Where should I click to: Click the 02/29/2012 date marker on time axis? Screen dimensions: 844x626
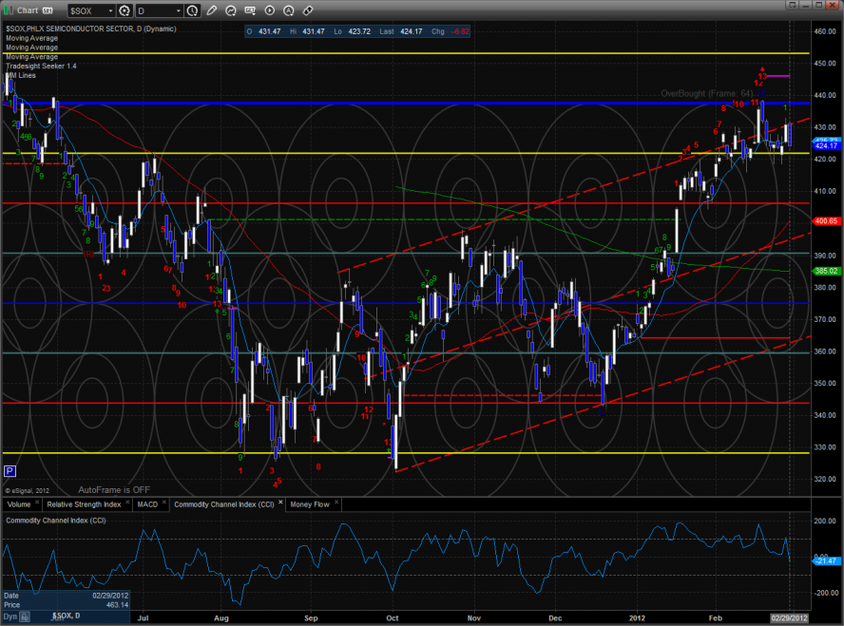[815, 617]
